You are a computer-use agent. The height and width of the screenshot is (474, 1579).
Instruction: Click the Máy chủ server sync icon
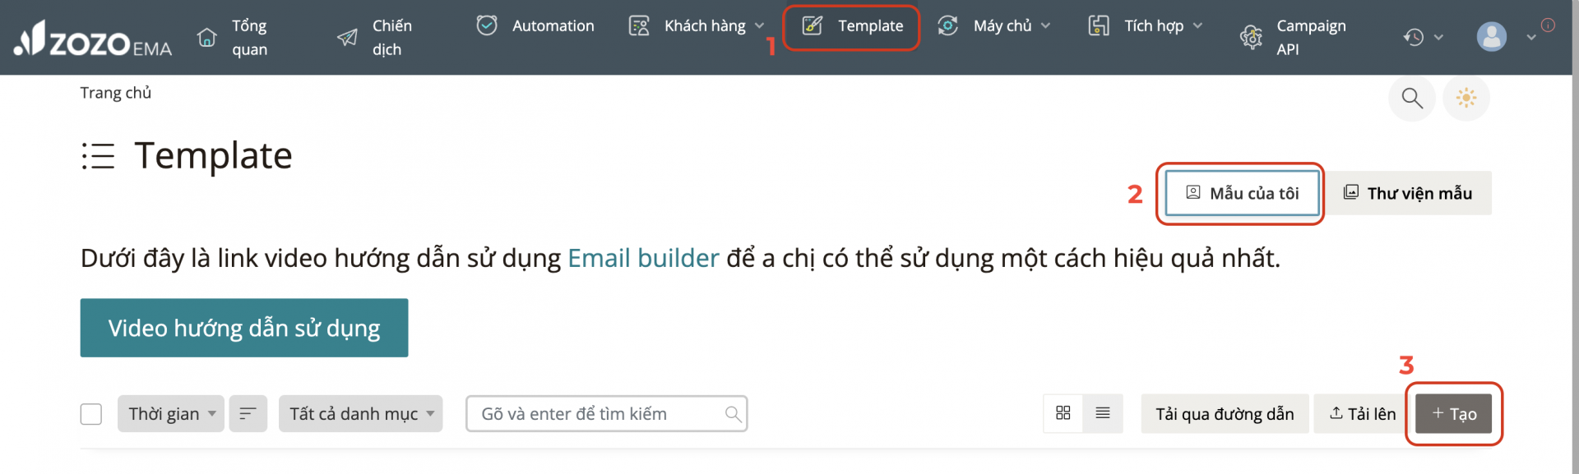[x=947, y=25]
